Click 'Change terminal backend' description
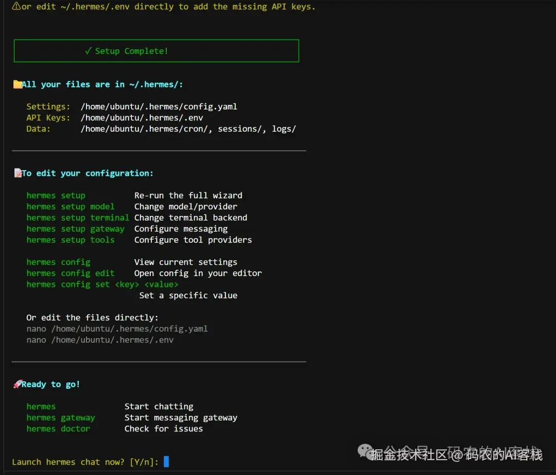Viewport: 556px width, 475px height. click(191, 217)
